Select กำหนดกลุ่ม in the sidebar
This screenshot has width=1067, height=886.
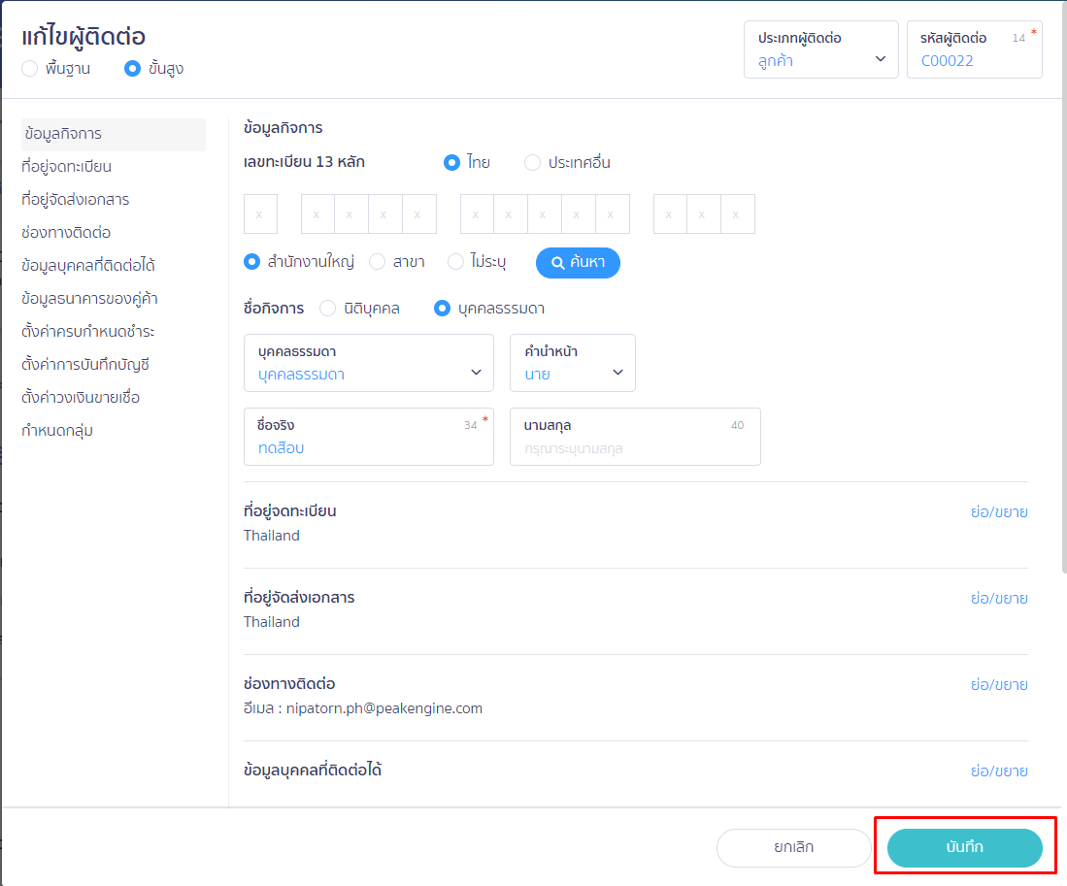57,431
